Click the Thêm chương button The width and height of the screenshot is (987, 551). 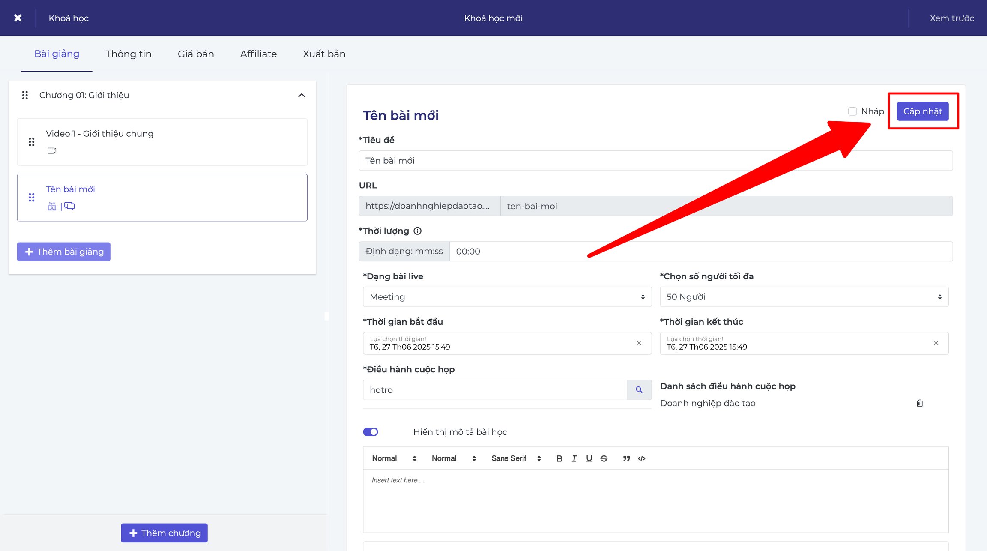(x=164, y=533)
